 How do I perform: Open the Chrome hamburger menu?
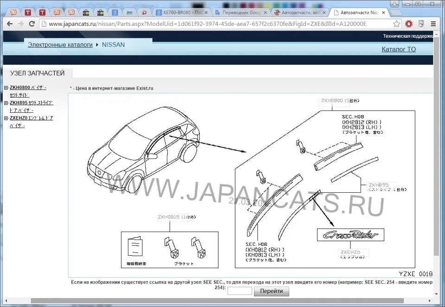coord(433,24)
